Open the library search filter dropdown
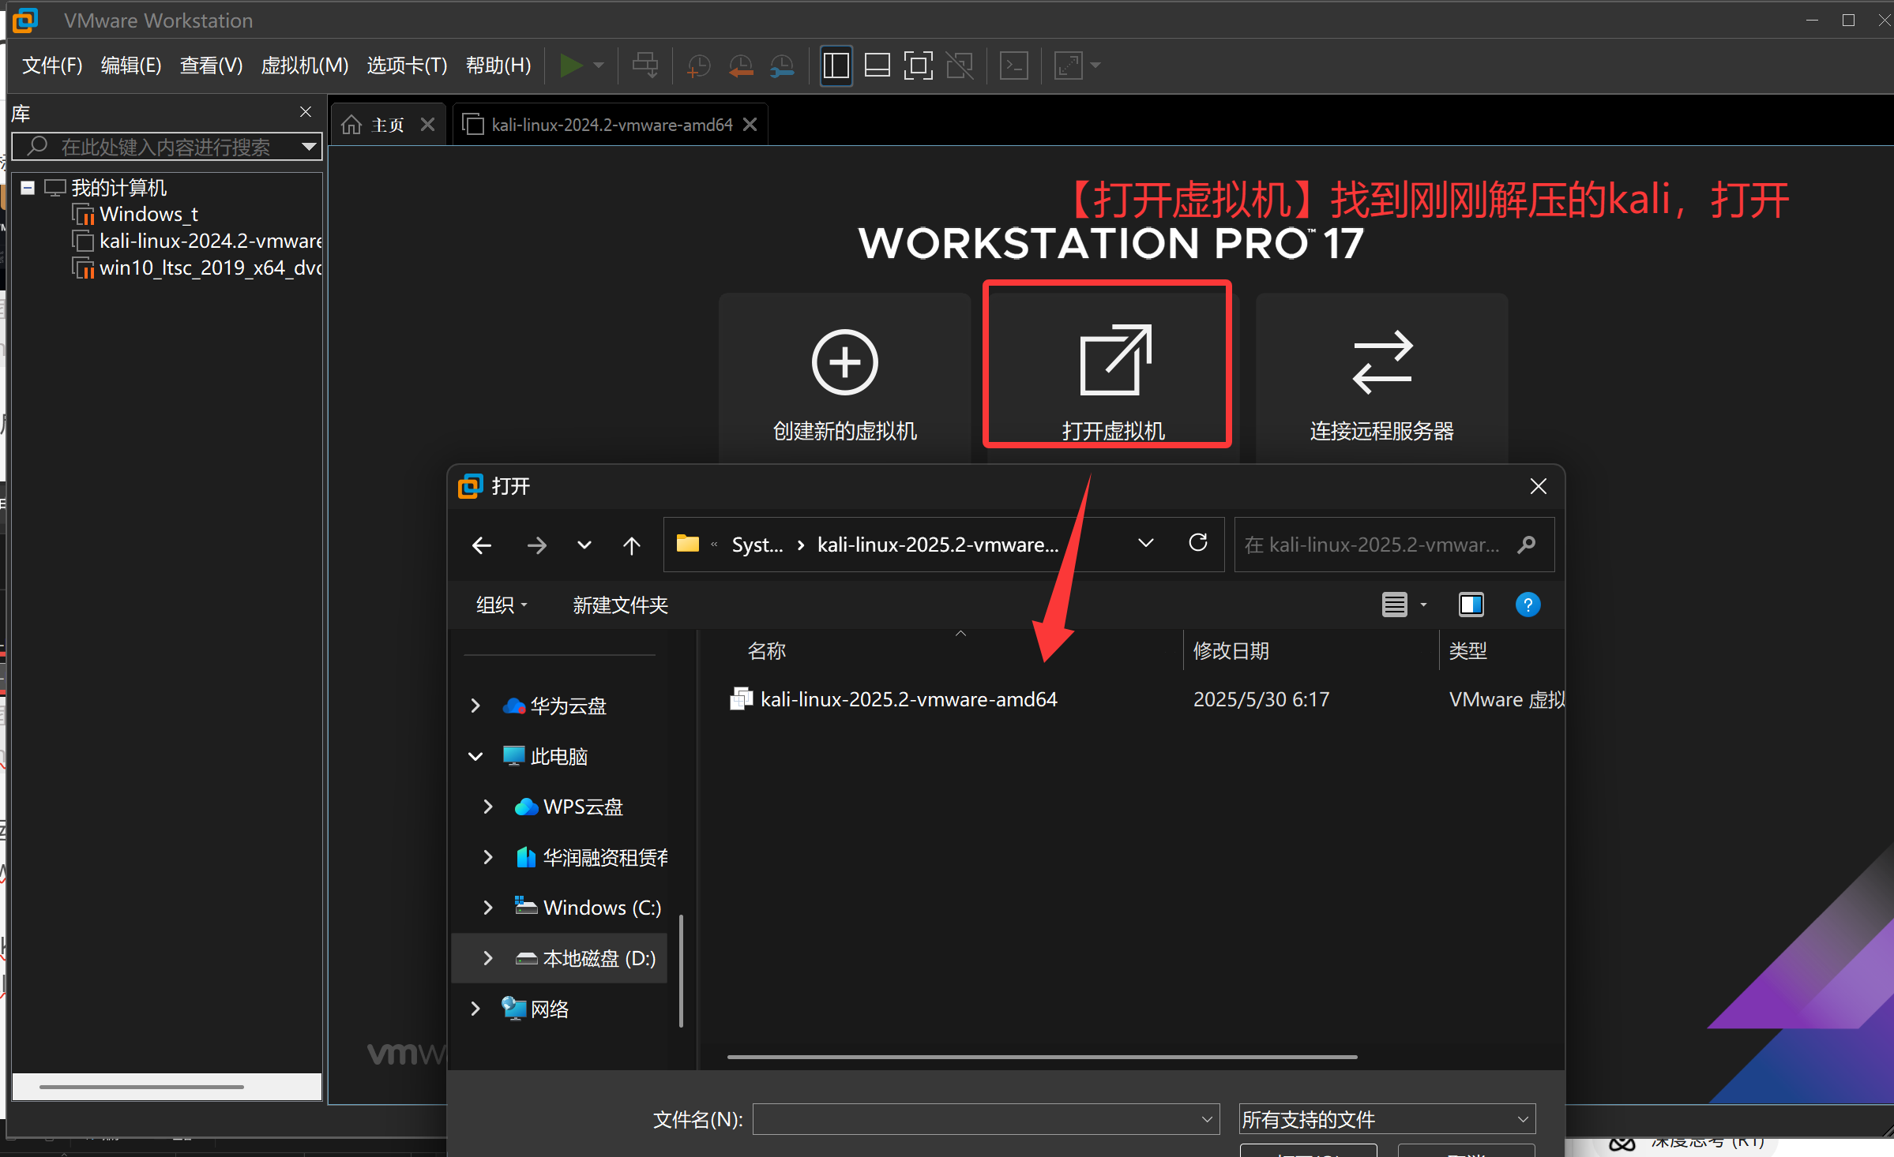The width and height of the screenshot is (1894, 1157). [x=309, y=147]
